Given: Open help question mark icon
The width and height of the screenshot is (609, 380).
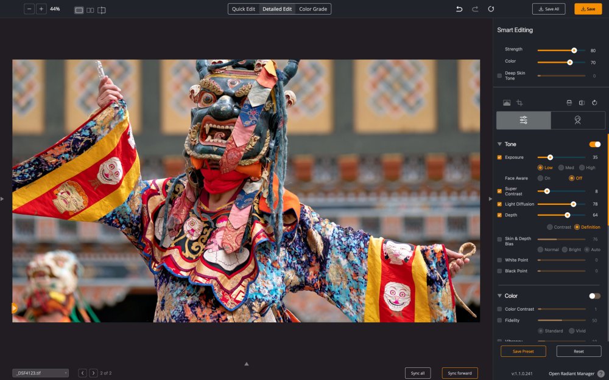Looking at the screenshot, I should [x=601, y=373].
